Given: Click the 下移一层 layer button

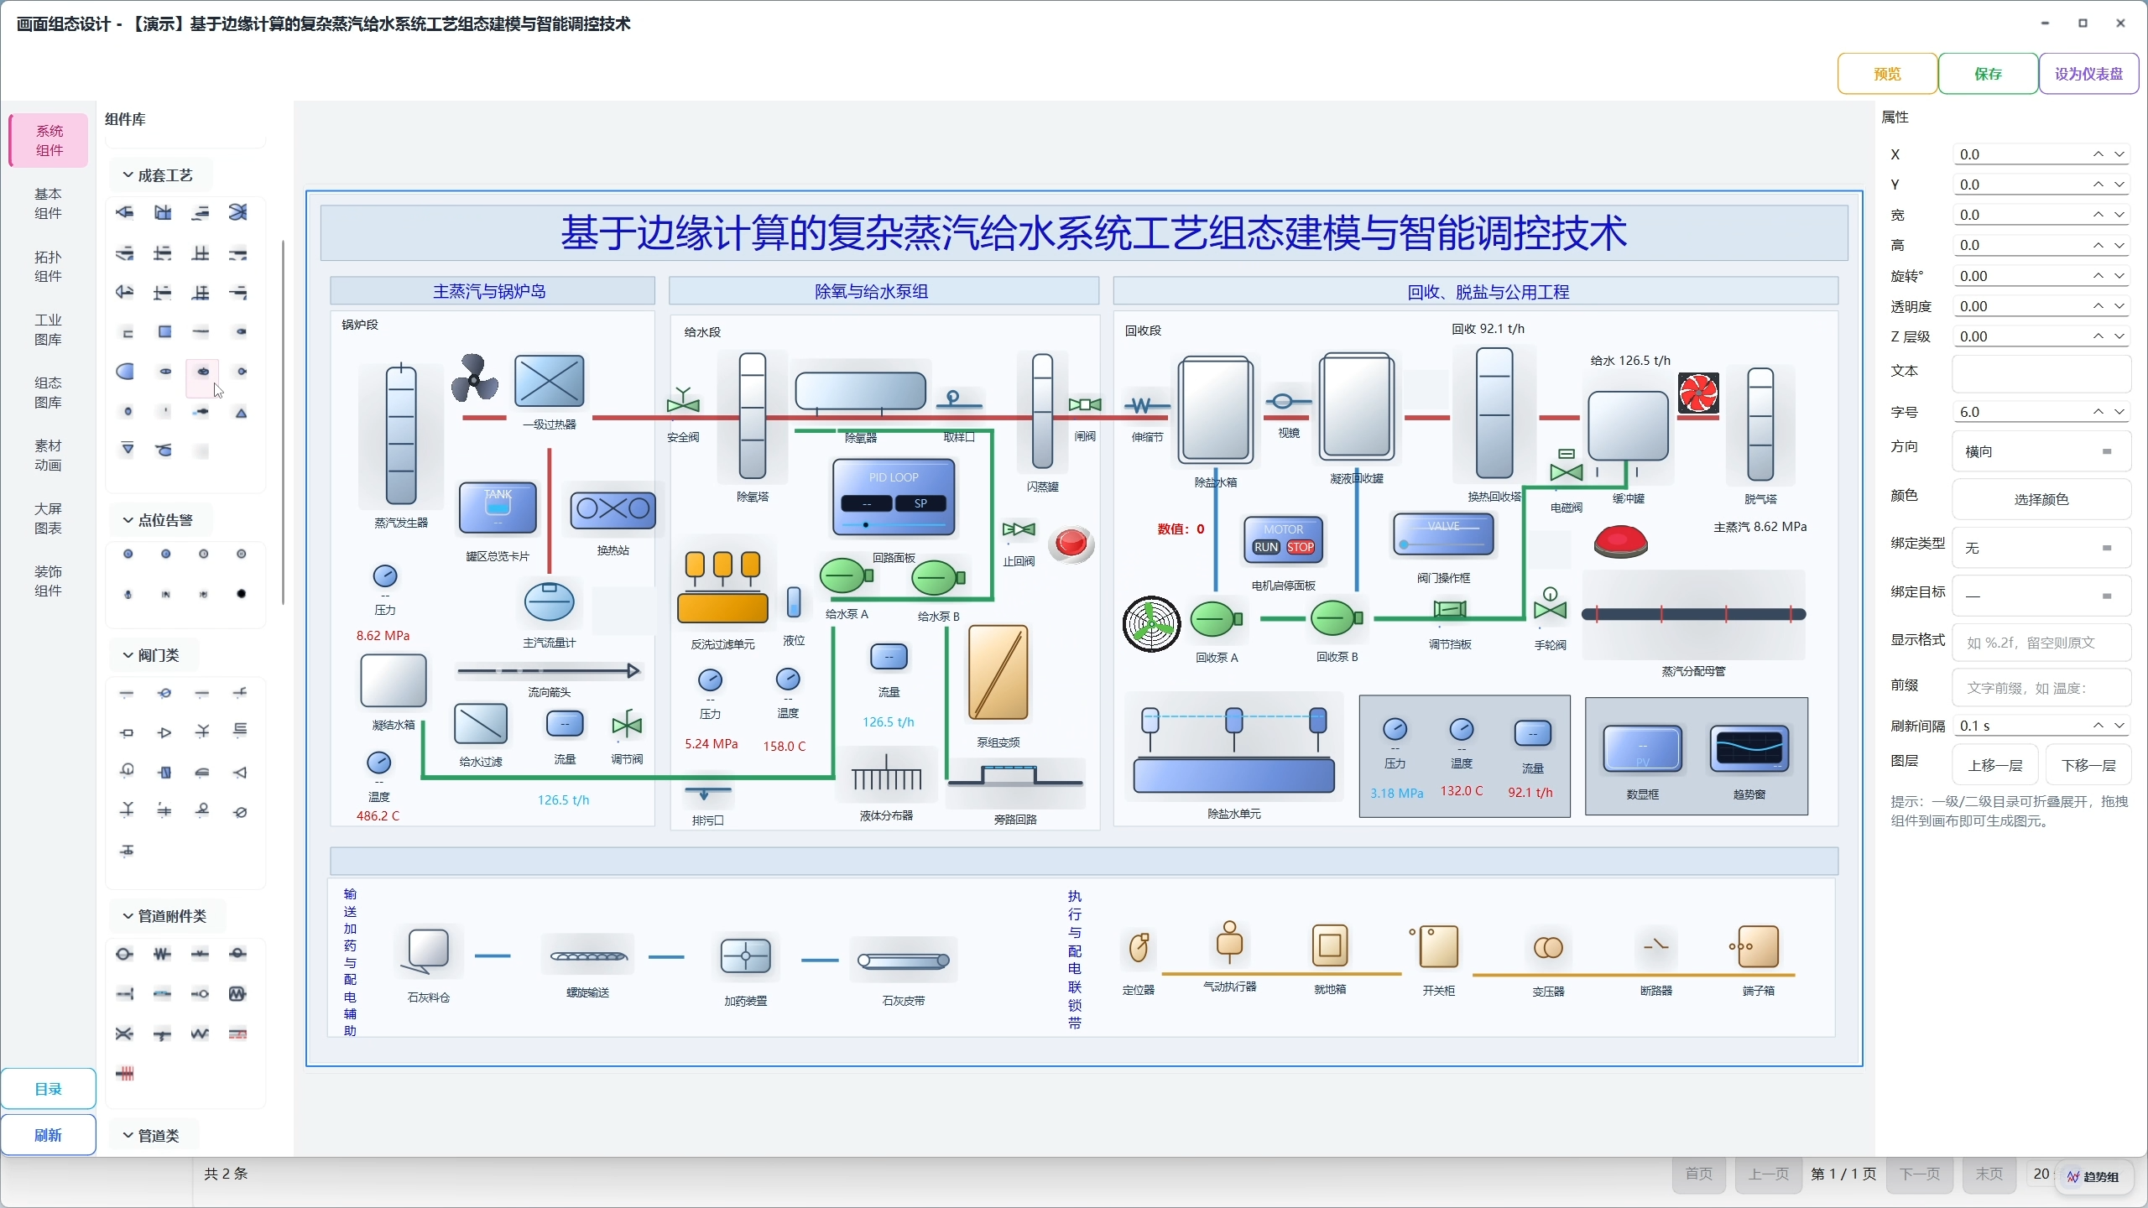Looking at the screenshot, I should click(2088, 765).
